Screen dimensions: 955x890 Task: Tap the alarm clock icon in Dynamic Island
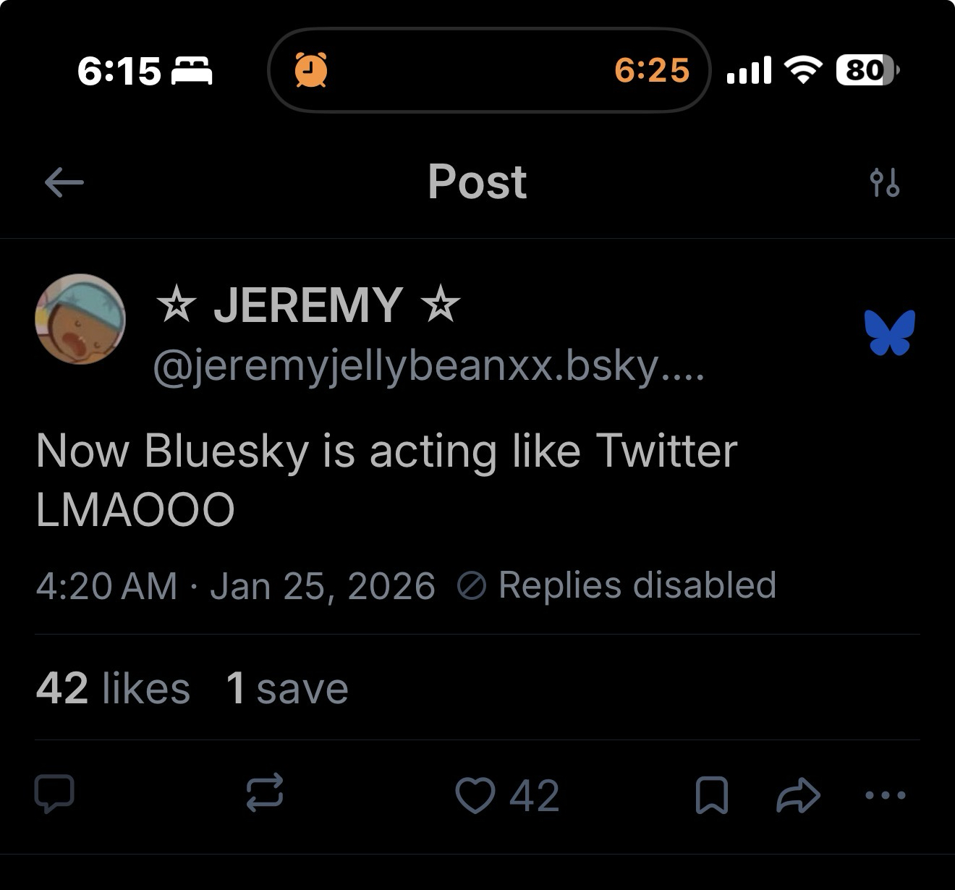click(311, 70)
